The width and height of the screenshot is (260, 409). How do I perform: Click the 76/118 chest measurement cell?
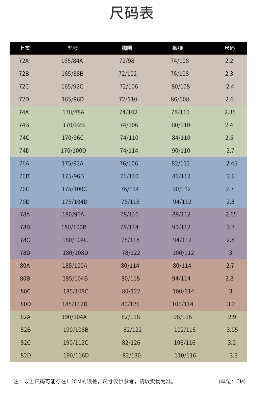130,202
